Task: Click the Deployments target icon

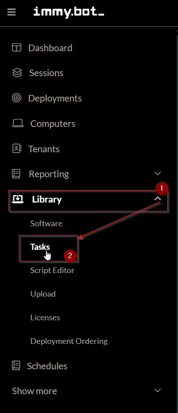Action: click(x=17, y=98)
